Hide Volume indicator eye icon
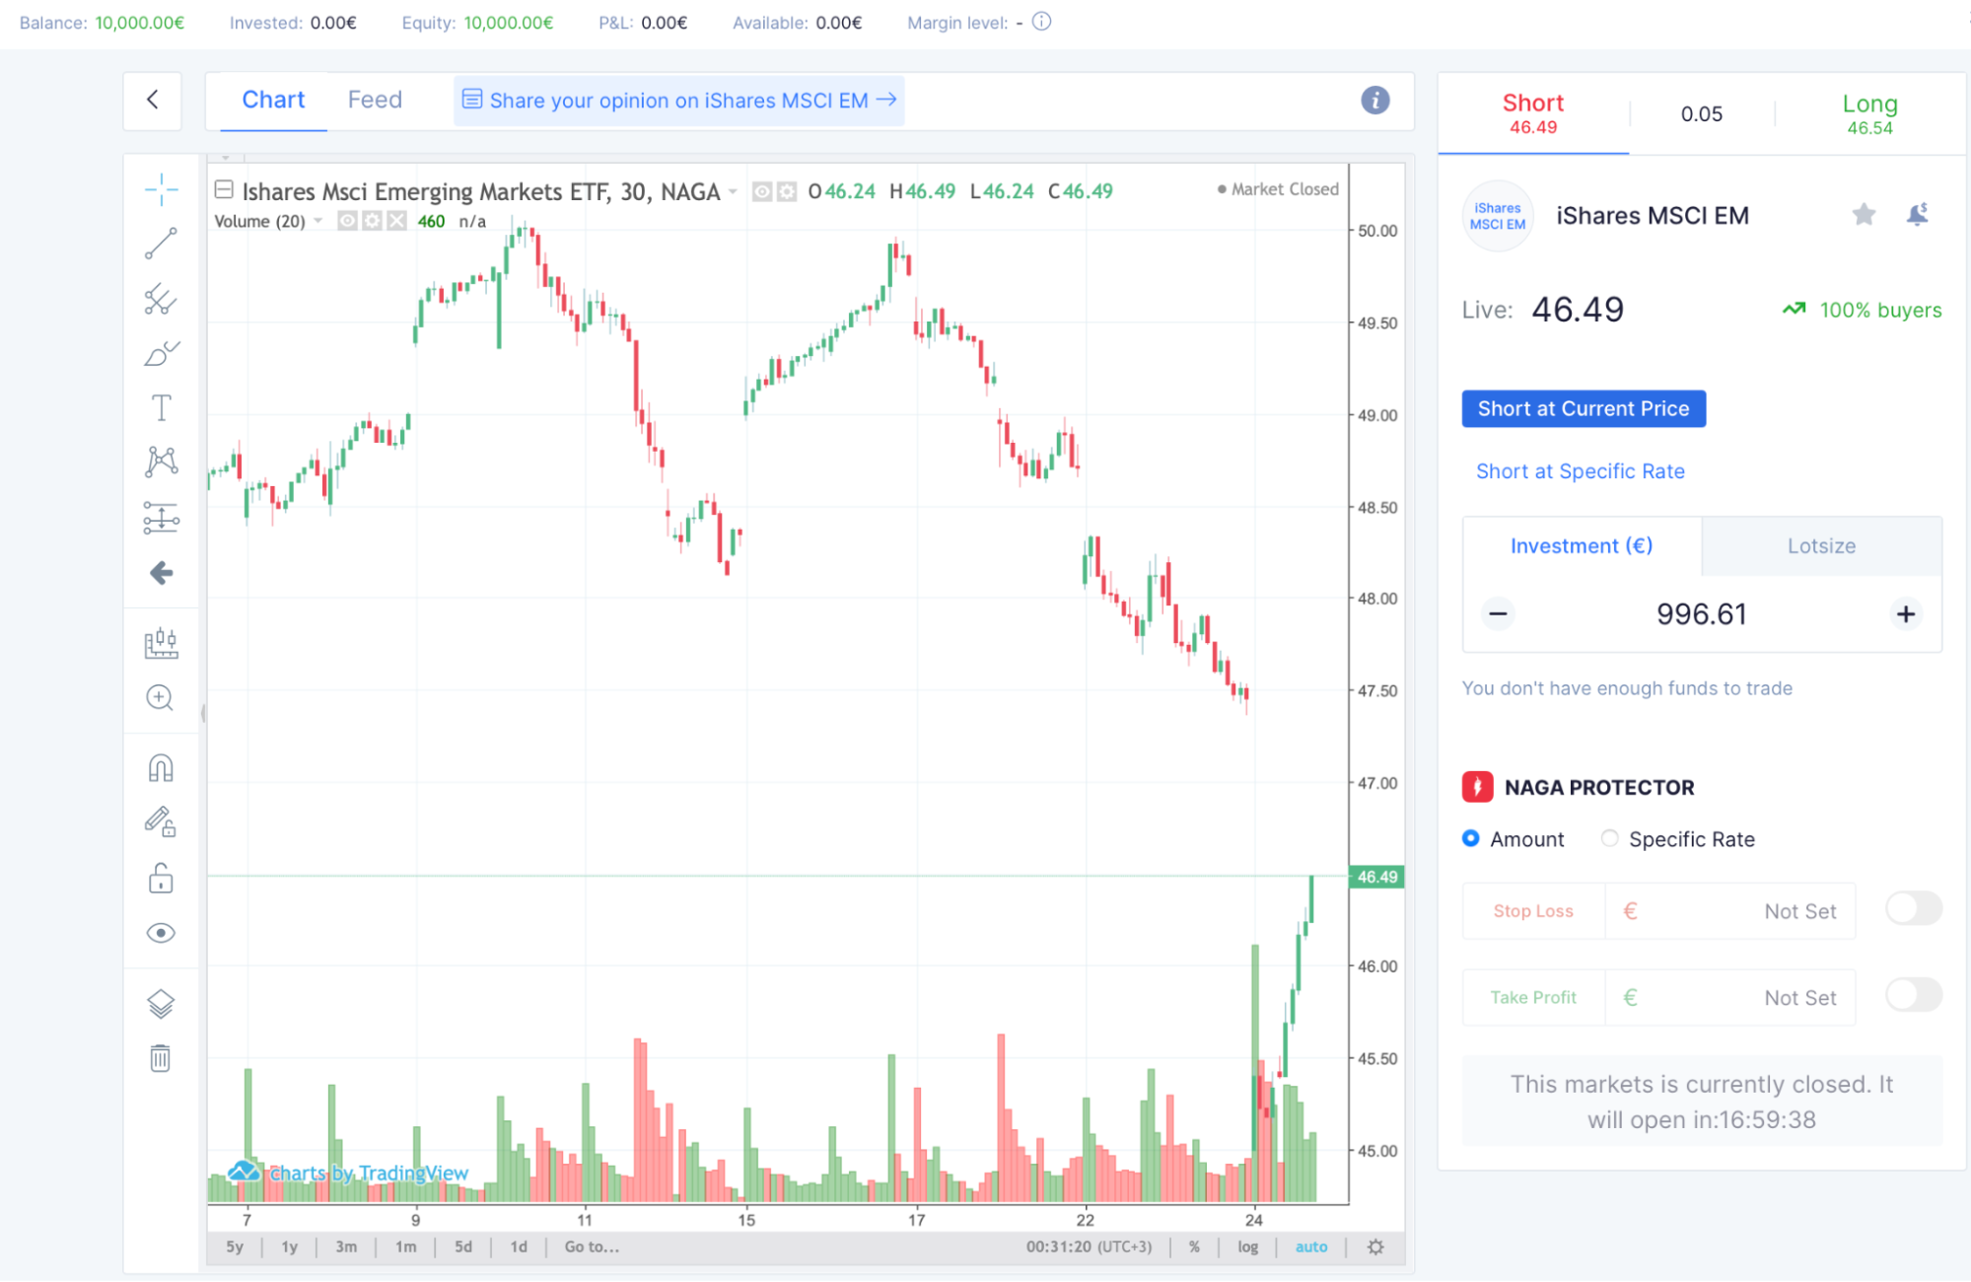Image resolution: width=1971 pixels, height=1282 pixels. [347, 221]
